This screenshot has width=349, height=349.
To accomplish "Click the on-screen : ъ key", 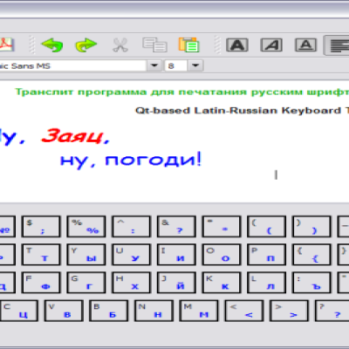I will (x=311, y=283).
